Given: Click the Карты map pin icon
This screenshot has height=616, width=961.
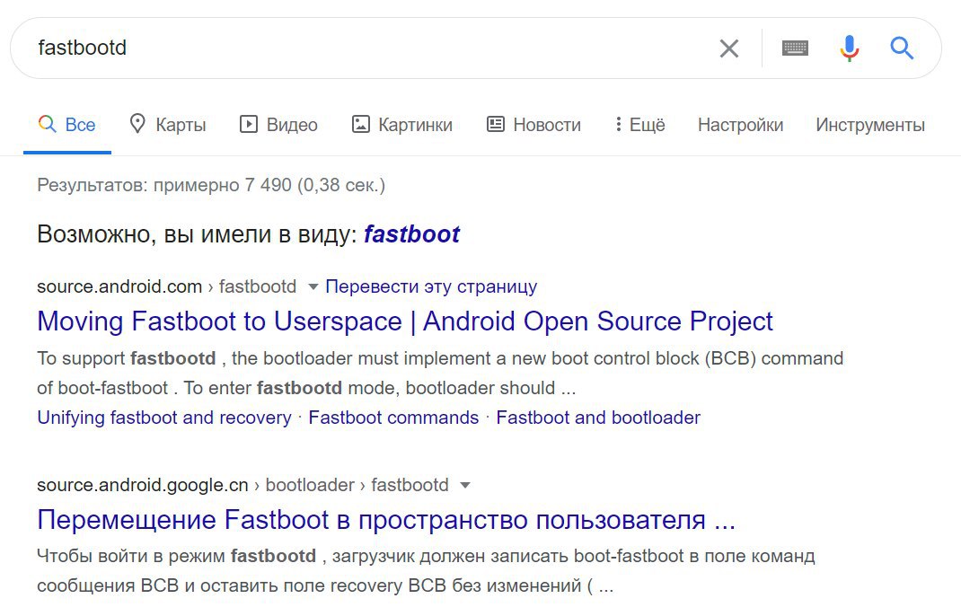Looking at the screenshot, I should click(x=137, y=124).
